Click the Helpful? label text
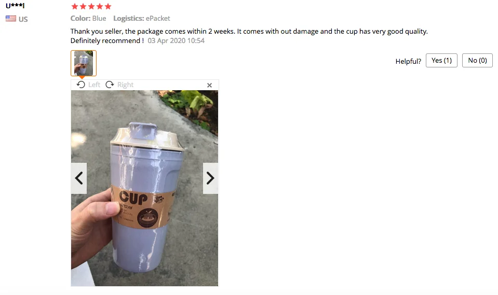 tap(408, 61)
